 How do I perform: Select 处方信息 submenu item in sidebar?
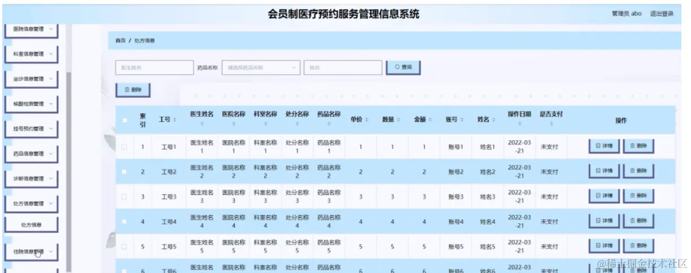32,225
